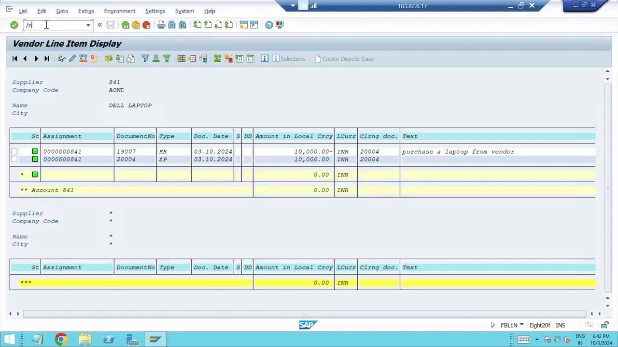Expand the command field history dropdown
Viewport: 618px width, 347px height.
point(88,25)
